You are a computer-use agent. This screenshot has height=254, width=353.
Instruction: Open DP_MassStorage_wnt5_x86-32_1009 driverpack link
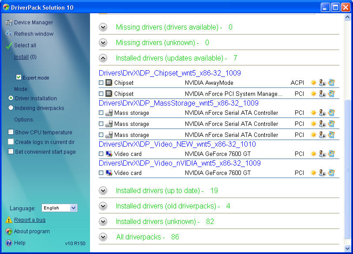(x=179, y=103)
